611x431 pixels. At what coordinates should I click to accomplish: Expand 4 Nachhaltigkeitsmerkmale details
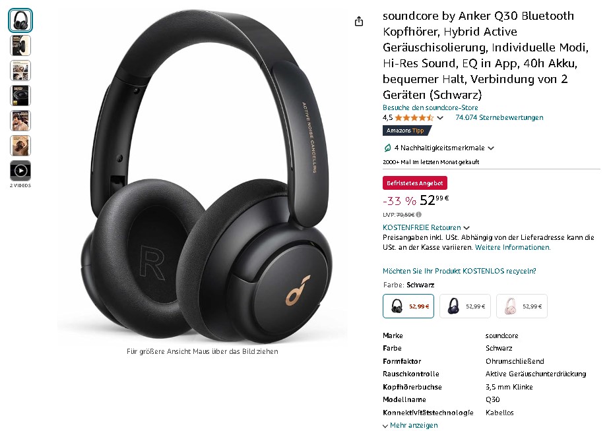(x=444, y=148)
